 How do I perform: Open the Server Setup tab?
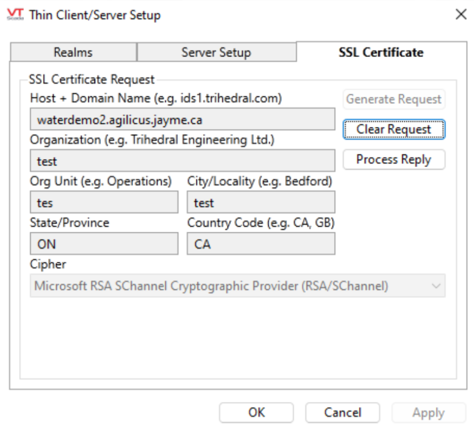[216, 53]
